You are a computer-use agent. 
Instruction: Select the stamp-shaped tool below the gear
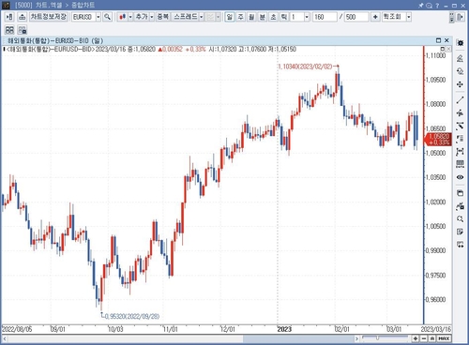[460, 58]
